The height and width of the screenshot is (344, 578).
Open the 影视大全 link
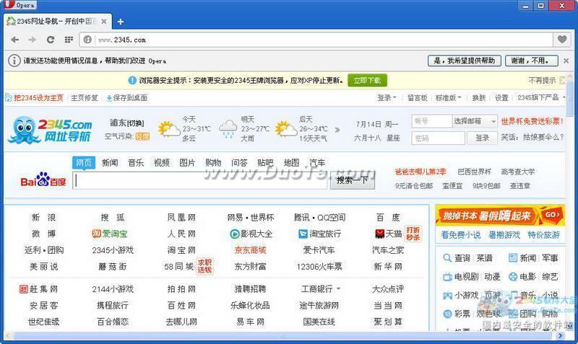(251, 234)
